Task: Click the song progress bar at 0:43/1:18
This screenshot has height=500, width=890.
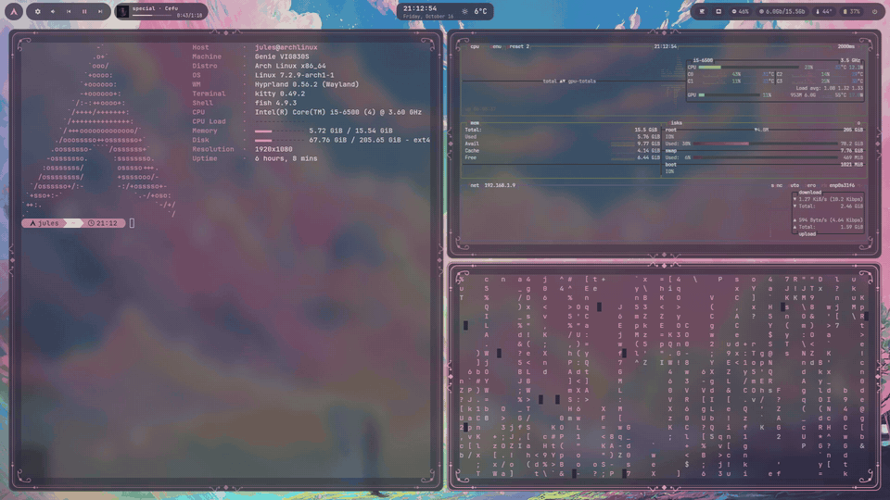Action: pos(153,16)
